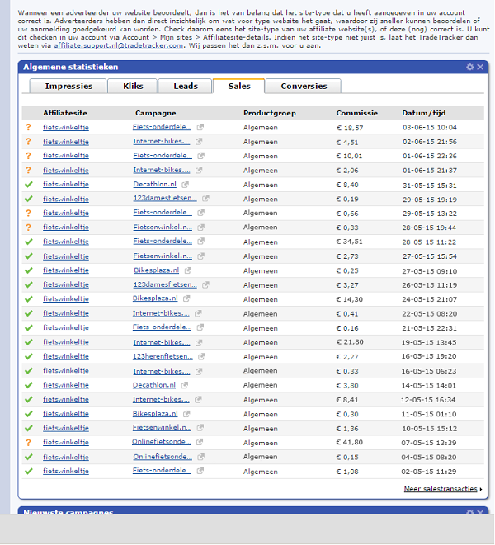
Task: Select the Sales tab
Action: click(x=239, y=86)
